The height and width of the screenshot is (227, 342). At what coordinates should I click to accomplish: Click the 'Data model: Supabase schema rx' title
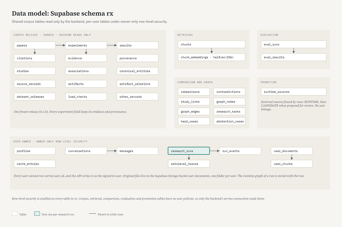pyautogui.click(x=63, y=14)
